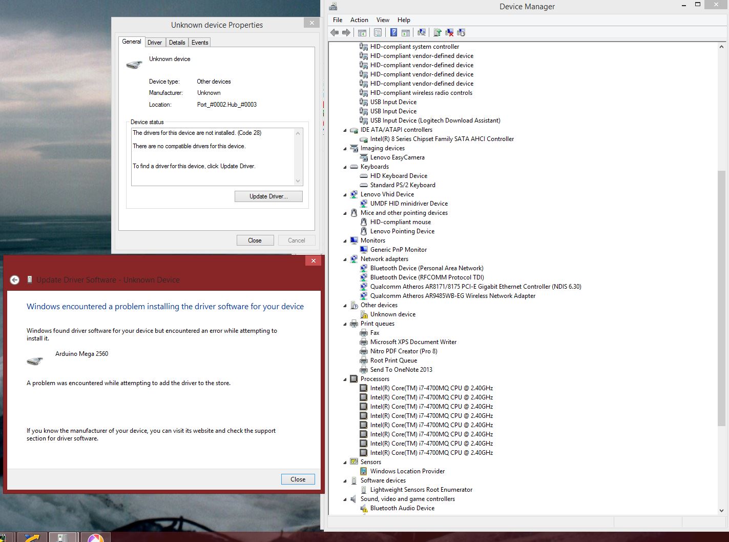This screenshot has width=729, height=542.
Task: Click the HID-compliant mouse icon
Action: [x=364, y=222]
